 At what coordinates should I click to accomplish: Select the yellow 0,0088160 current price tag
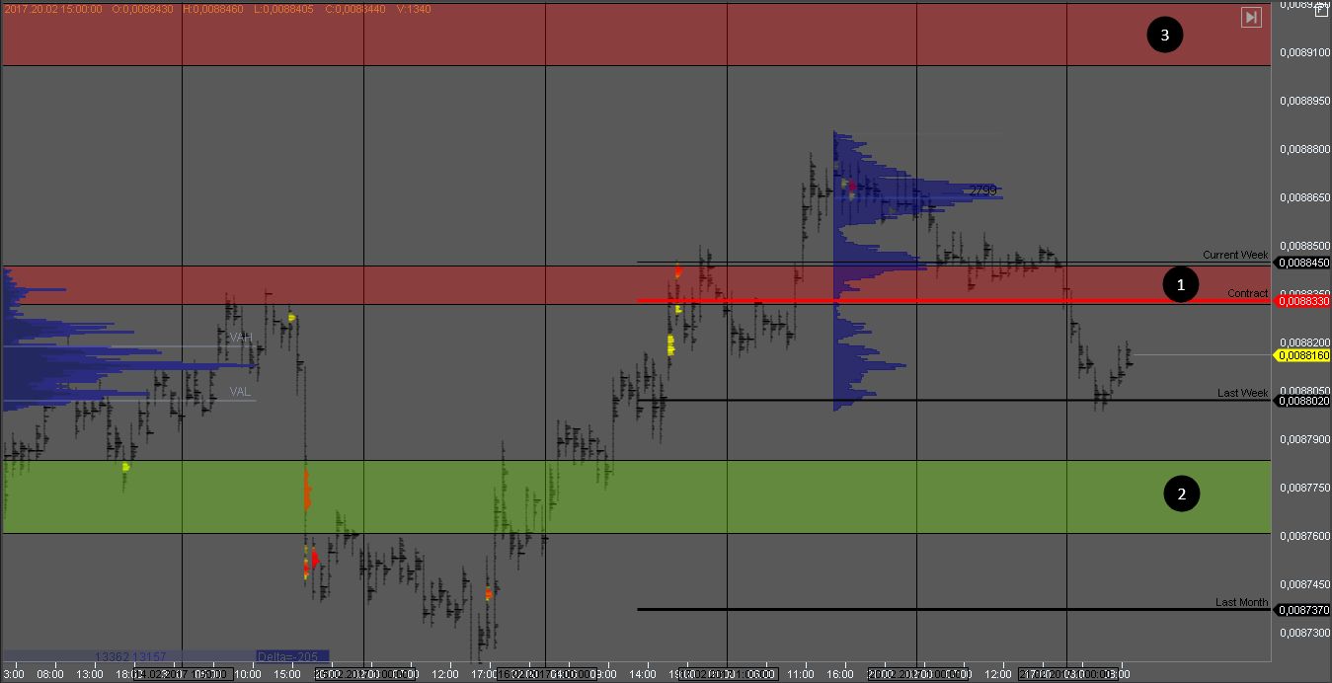[x=1301, y=355]
